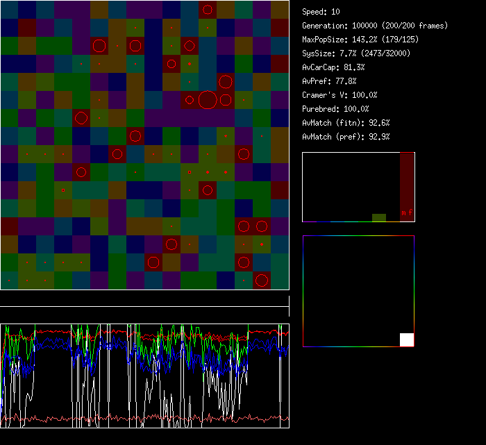Click the red circle in the grid's top row
The height and width of the screenshot is (445, 486).
208,10
